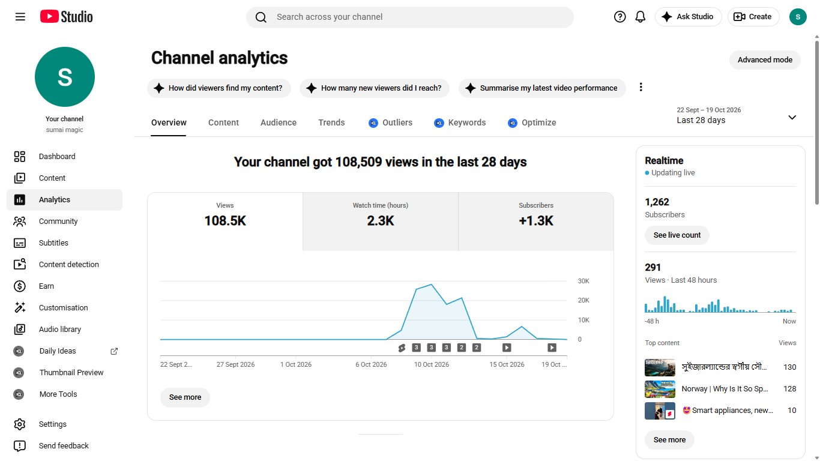Click the Ask Studio button
This screenshot has height=461, width=820.
pos(688,17)
